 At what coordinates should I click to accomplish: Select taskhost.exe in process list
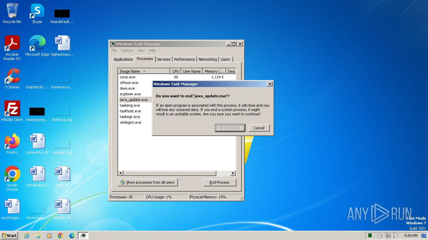coord(130,111)
